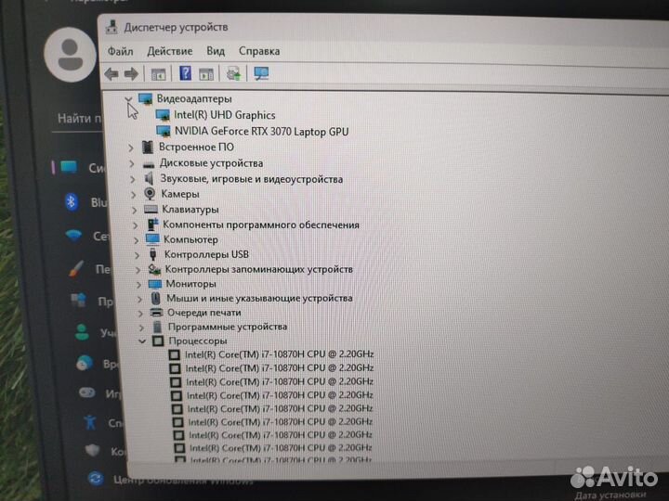Click the Контроллеры USB plug icon
669x501 pixels.
(x=152, y=255)
